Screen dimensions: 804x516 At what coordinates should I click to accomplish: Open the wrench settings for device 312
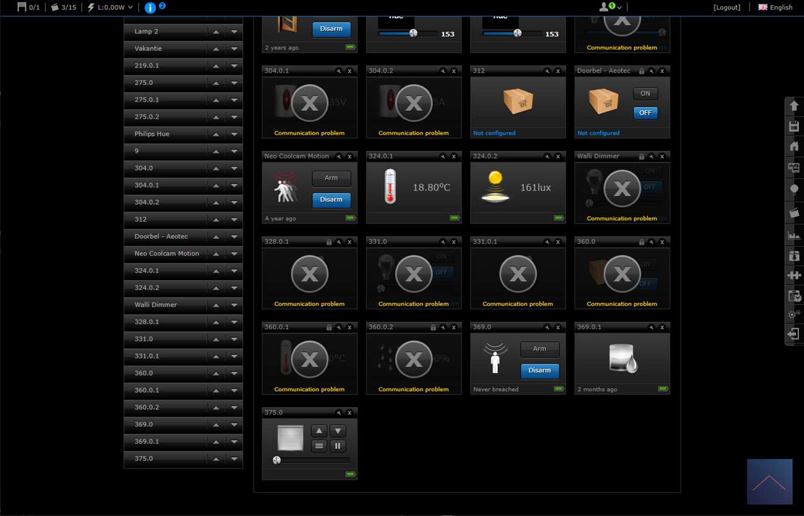click(x=547, y=71)
